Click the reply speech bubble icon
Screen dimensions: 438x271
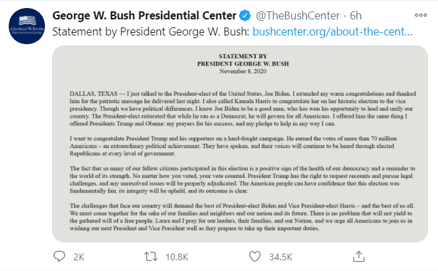coord(60,256)
